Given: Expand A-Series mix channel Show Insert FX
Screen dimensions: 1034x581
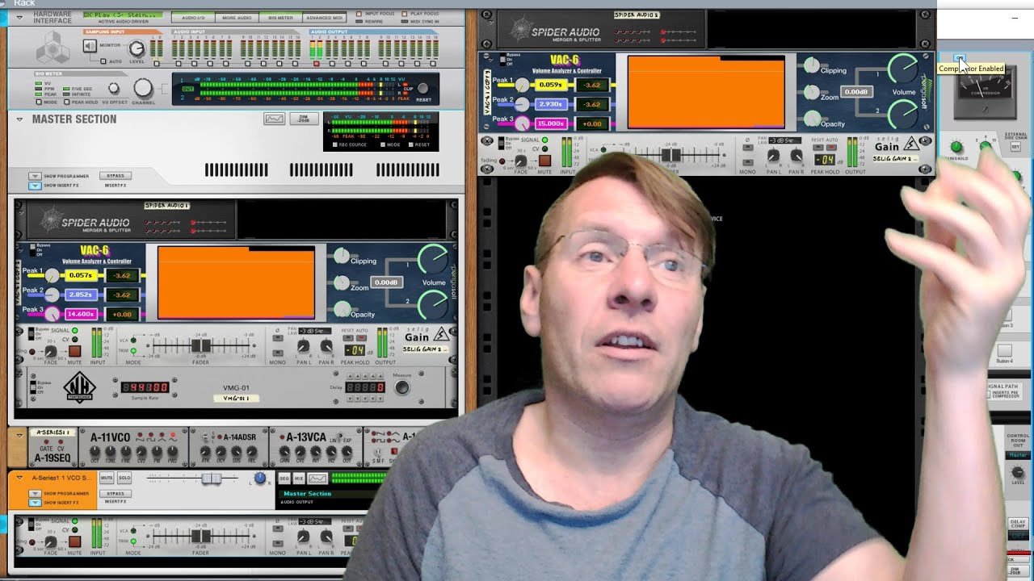Looking at the screenshot, I should coord(35,503).
